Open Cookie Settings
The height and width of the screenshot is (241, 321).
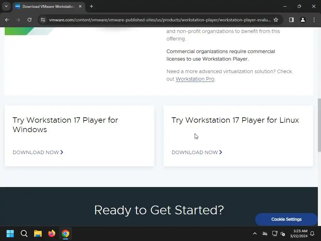click(286, 219)
